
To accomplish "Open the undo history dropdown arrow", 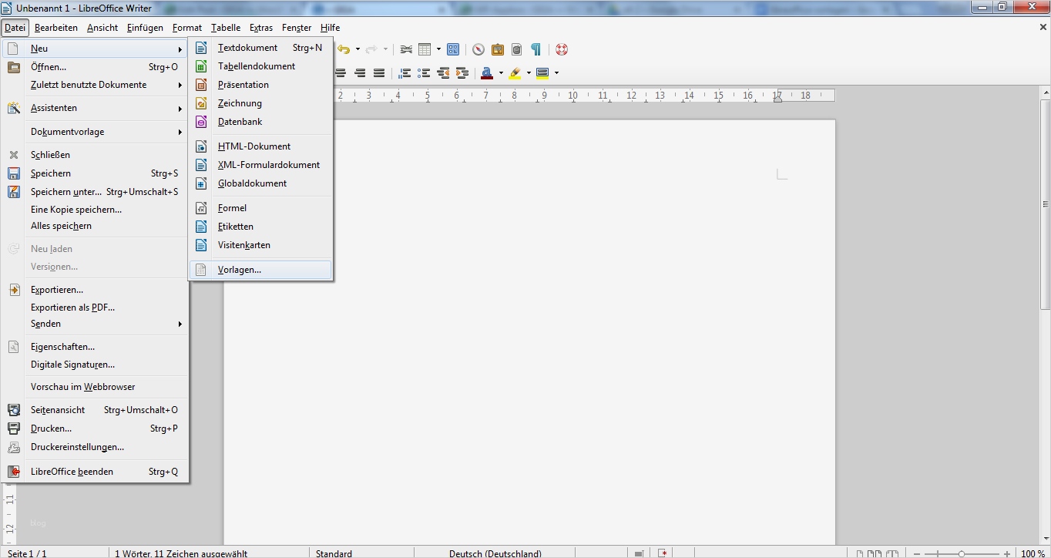I will pyautogui.click(x=358, y=49).
